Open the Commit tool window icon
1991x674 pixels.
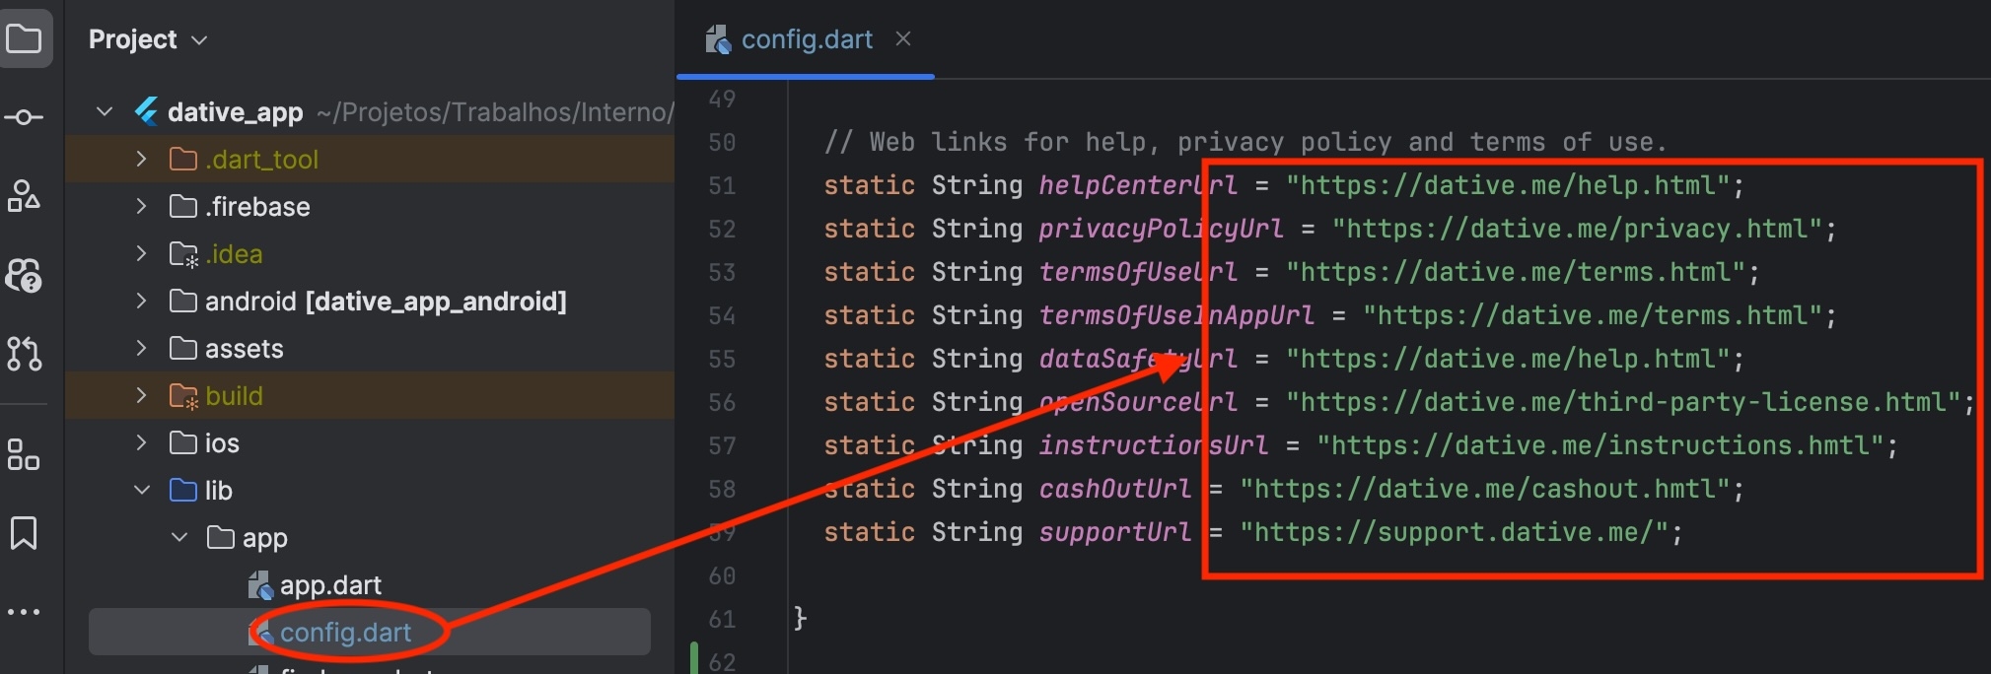pyautogui.click(x=25, y=117)
